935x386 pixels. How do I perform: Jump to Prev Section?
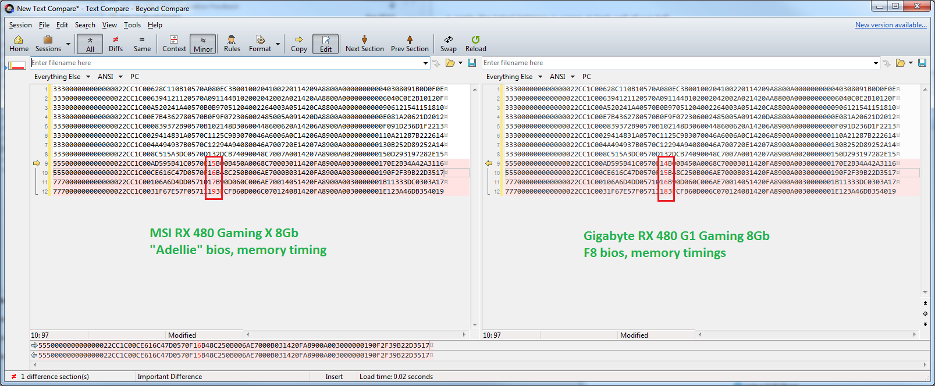pyautogui.click(x=410, y=44)
